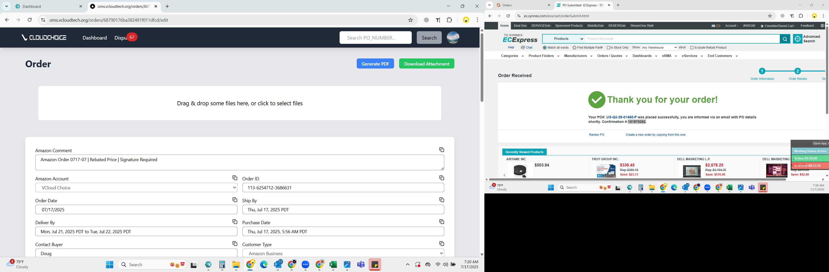Click step 1 Order Information progress marker
The image size is (829, 272).
[x=762, y=71]
